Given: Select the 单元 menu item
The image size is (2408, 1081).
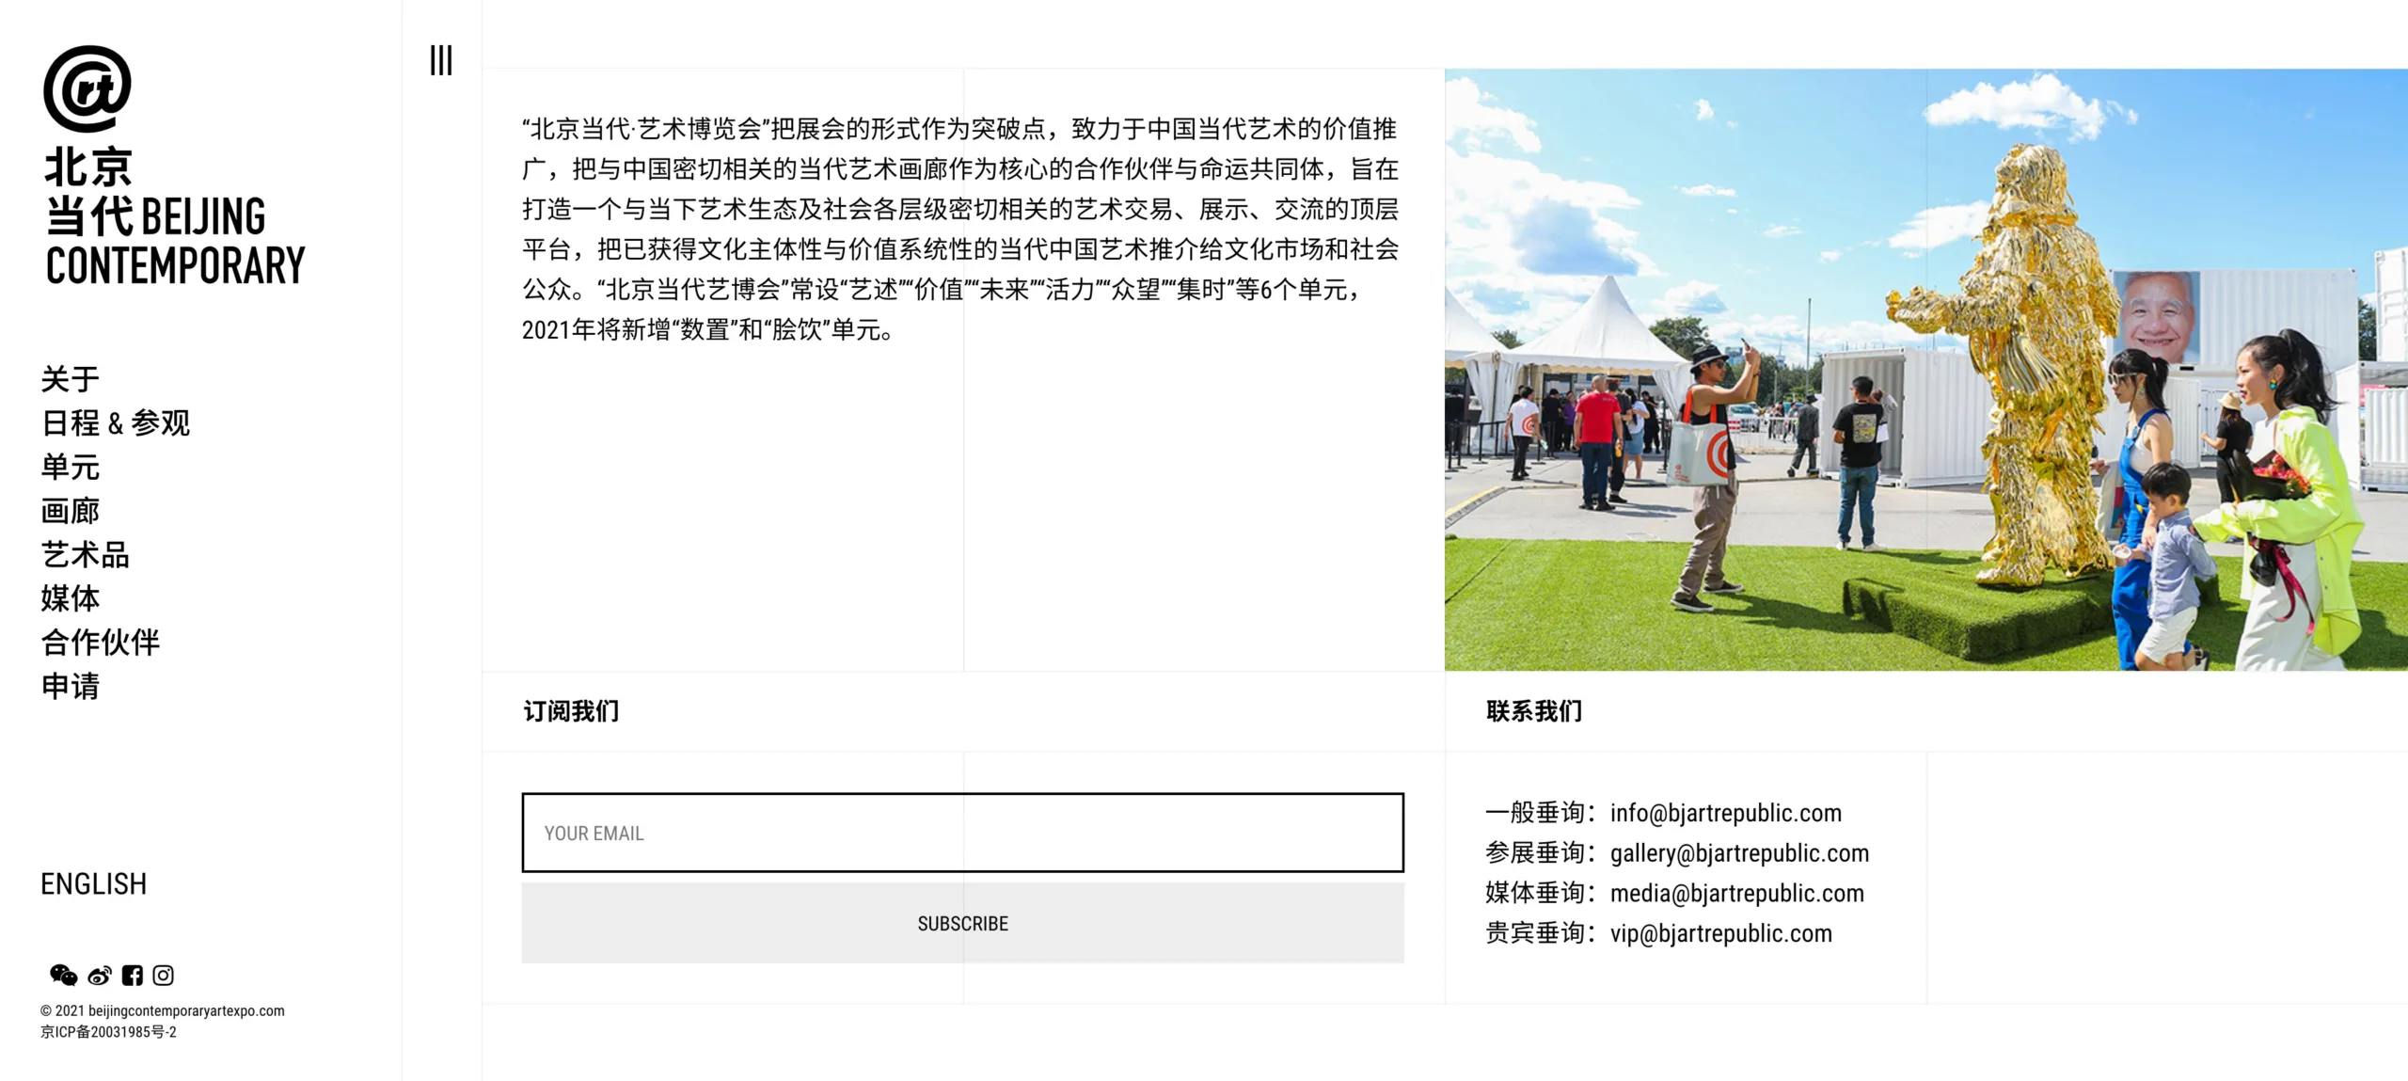Looking at the screenshot, I should click(70, 467).
